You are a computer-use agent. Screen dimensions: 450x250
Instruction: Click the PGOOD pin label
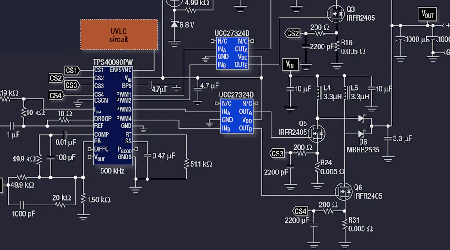125,150
